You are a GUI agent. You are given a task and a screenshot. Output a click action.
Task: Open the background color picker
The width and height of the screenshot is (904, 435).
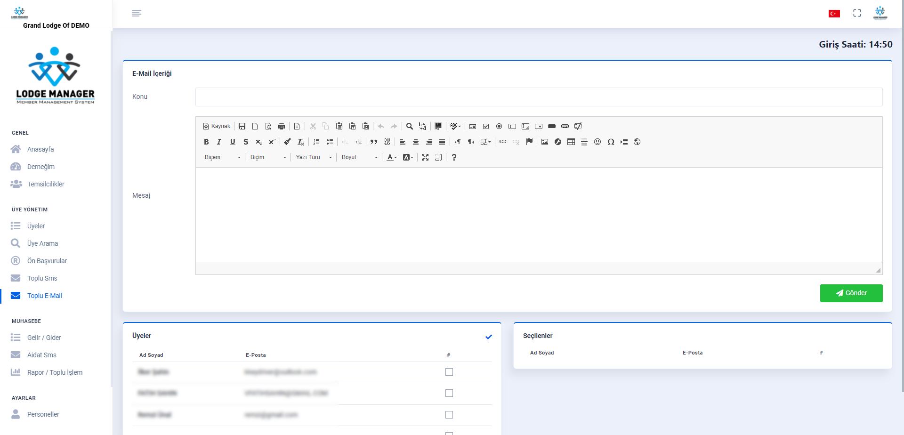click(408, 157)
